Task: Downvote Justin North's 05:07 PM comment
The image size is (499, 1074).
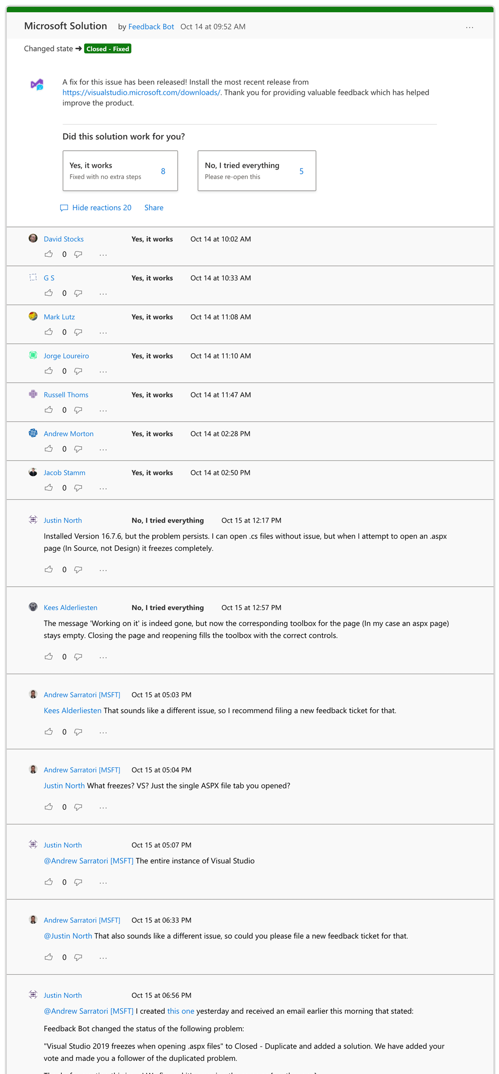Action: pos(78,882)
